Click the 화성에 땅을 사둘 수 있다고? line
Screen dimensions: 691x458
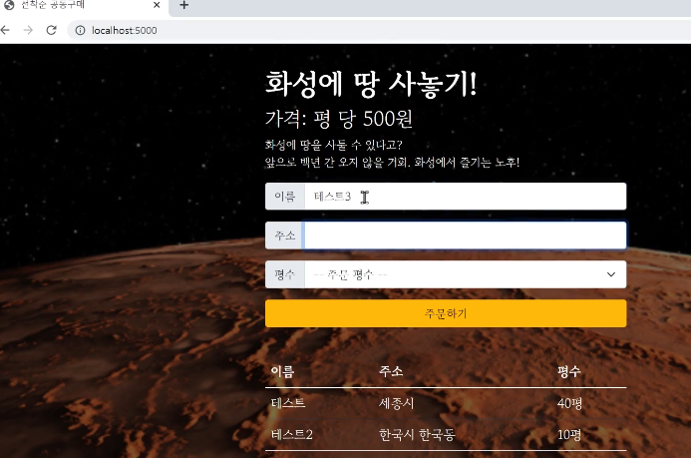[x=334, y=145]
